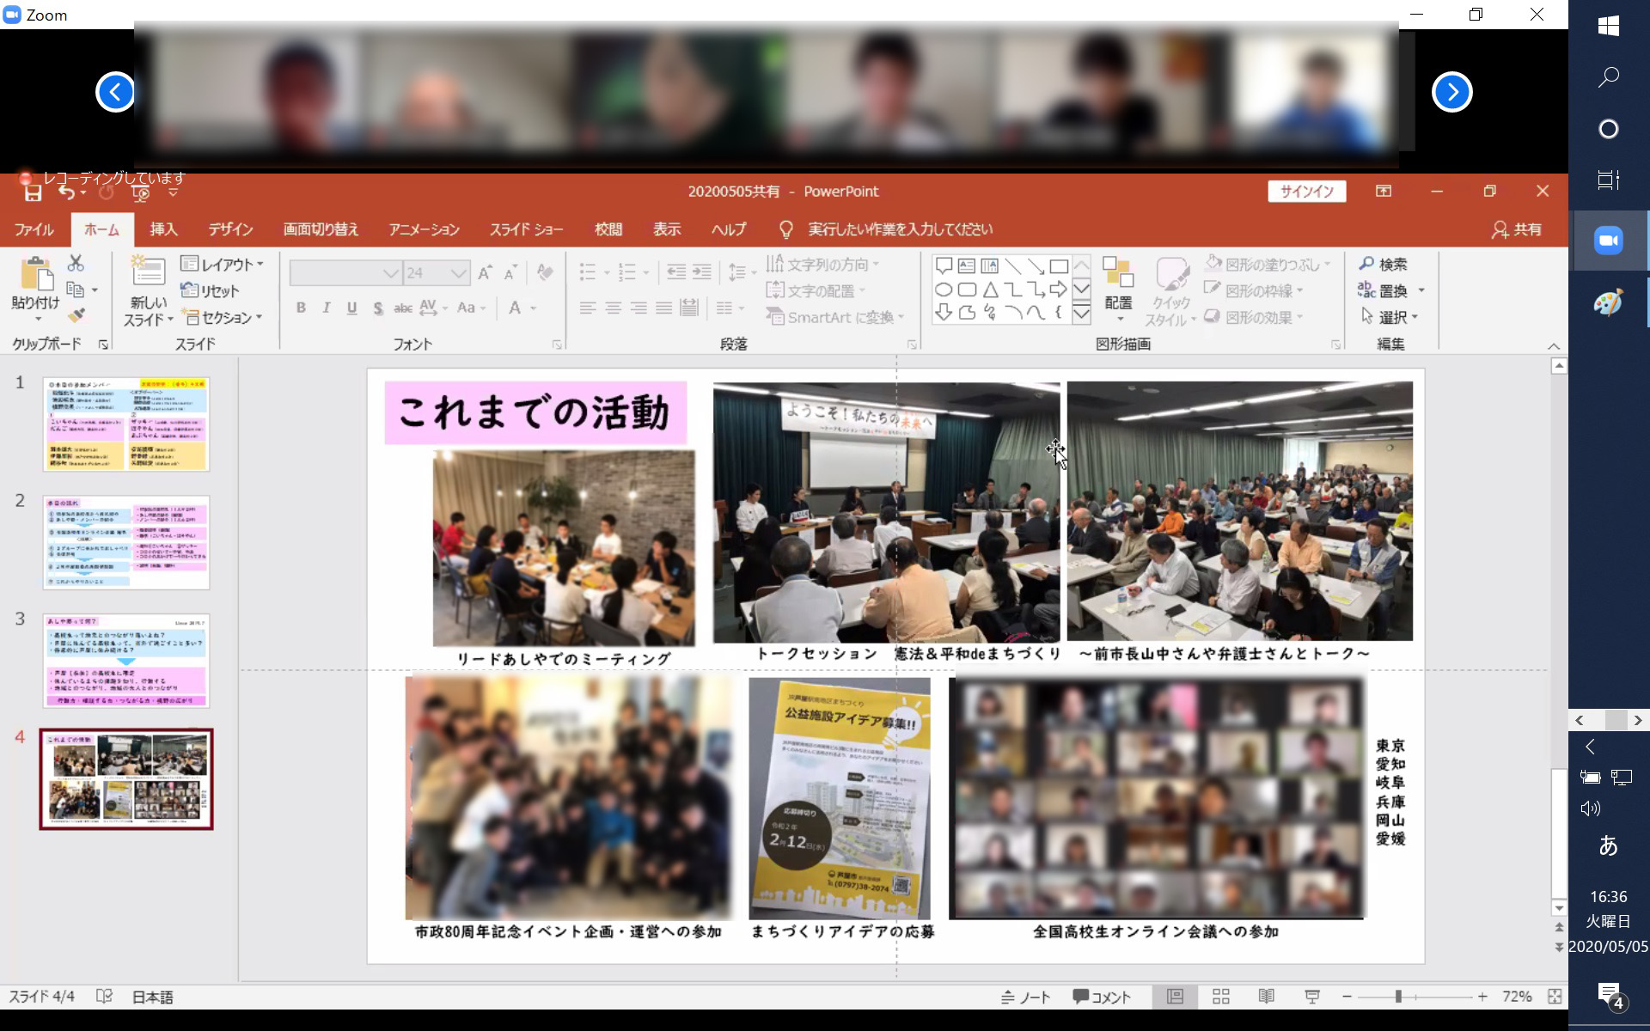Click the accessibility check icon in status bar
The width and height of the screenshot is (1650, 1031).
click(x=104, y=997)
